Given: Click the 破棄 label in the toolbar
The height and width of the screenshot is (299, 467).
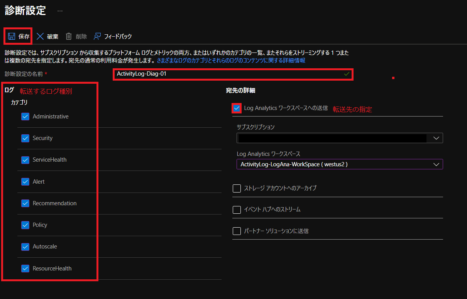Looking at the screenshot, I should click(x=52, y=37).
